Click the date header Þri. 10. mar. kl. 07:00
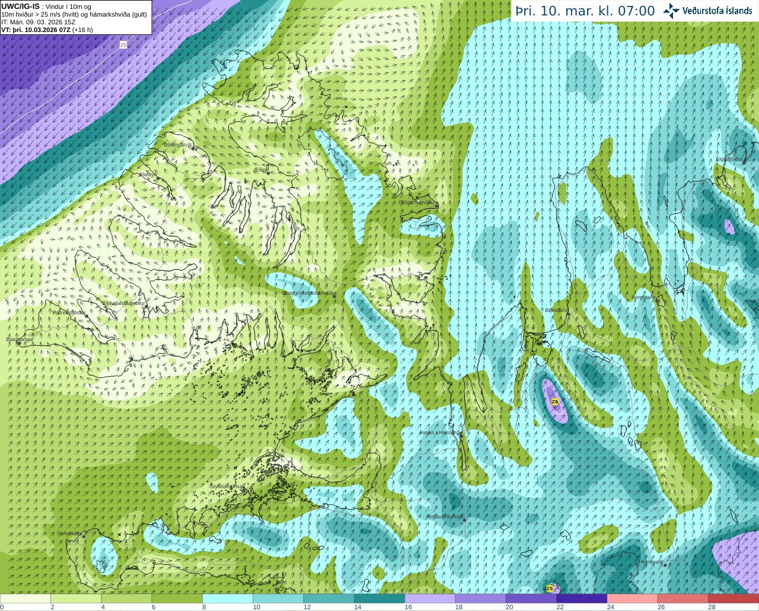The image size is (759, 611). click(585, 11)
